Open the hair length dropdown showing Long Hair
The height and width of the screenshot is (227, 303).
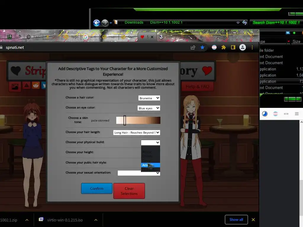coord(137,132)
